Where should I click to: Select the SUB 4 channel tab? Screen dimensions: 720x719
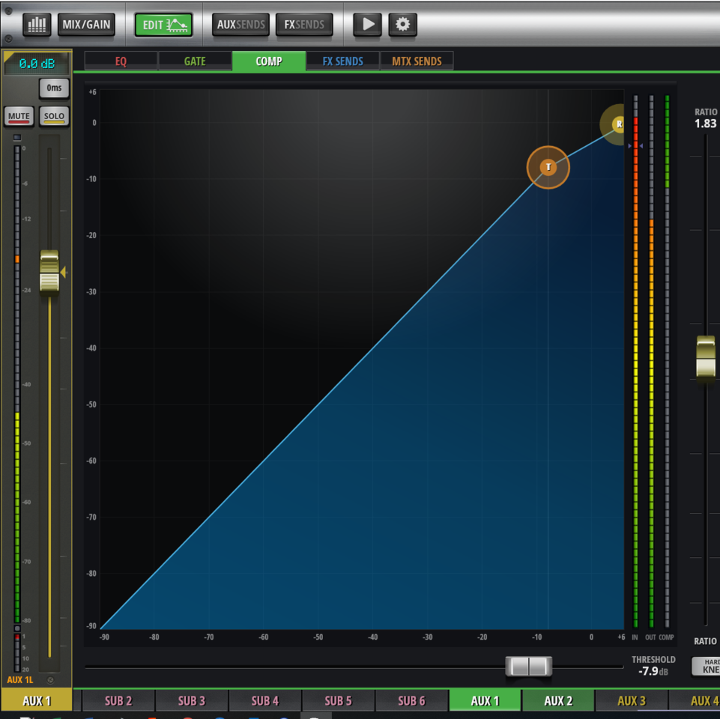click(265, 700)
